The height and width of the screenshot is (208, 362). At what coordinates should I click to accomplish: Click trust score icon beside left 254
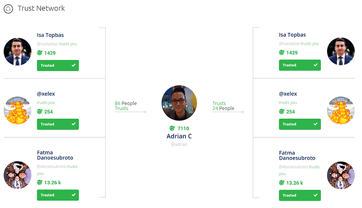pos(40,112)
